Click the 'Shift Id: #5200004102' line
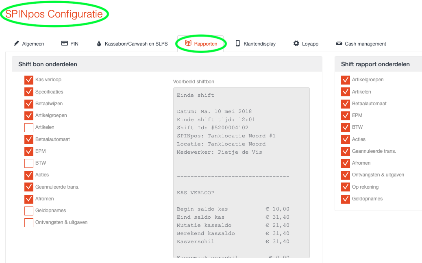The width and height of the screenshot is (422, 263). [213, 128]
